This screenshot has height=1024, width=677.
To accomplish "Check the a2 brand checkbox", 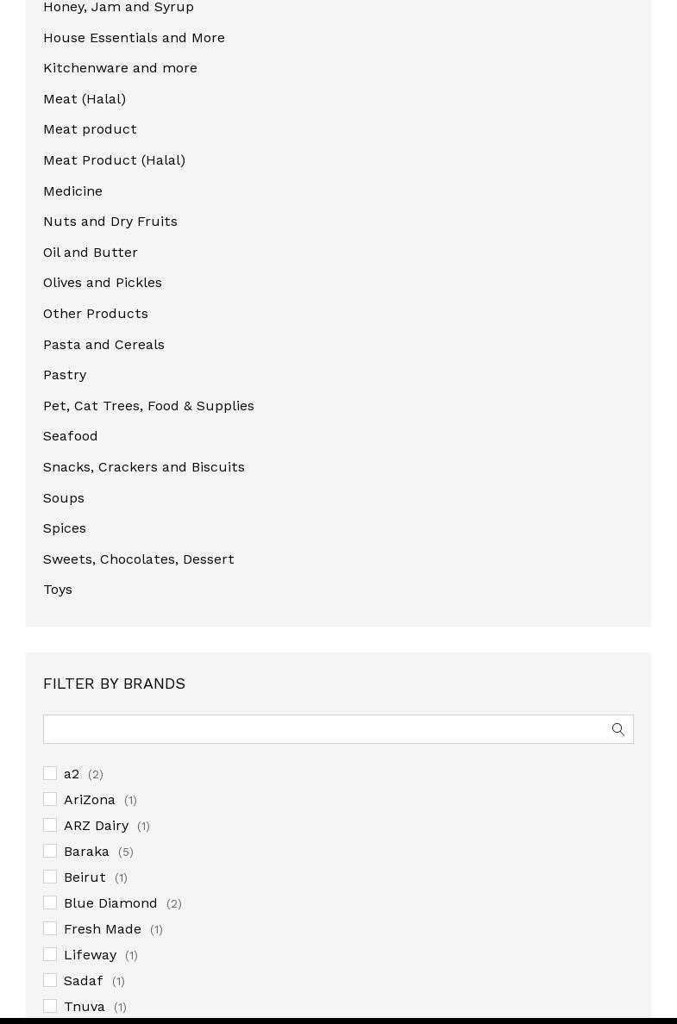I will click(x=50, y=773).
